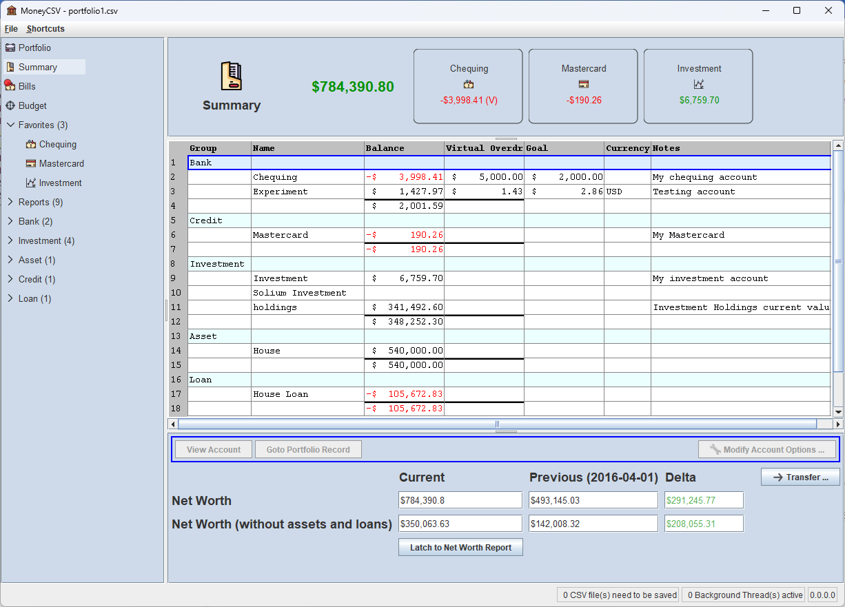This screenshot has height=607, width=845.
Task: Expand the Reports (9) section
Action: pyautogui.click(x=10, y=202)
